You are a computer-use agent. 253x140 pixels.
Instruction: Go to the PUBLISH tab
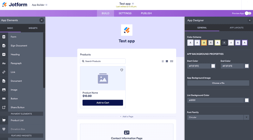tap(146, 13)
